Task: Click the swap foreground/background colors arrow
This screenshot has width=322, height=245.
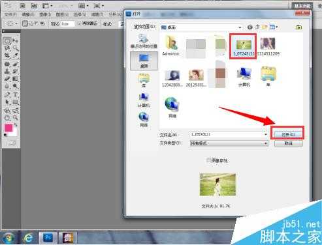Action: click(16, 125)
